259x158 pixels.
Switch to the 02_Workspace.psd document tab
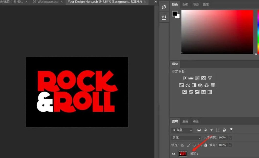coord(46,2)
